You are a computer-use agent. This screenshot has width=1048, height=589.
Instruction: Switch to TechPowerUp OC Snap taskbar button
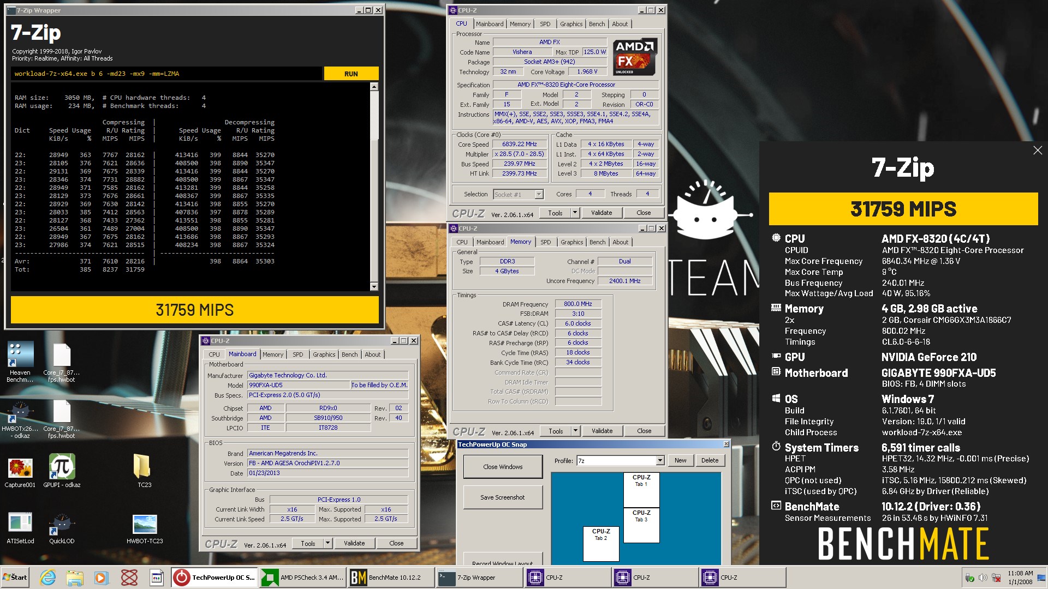pos(215,578)
